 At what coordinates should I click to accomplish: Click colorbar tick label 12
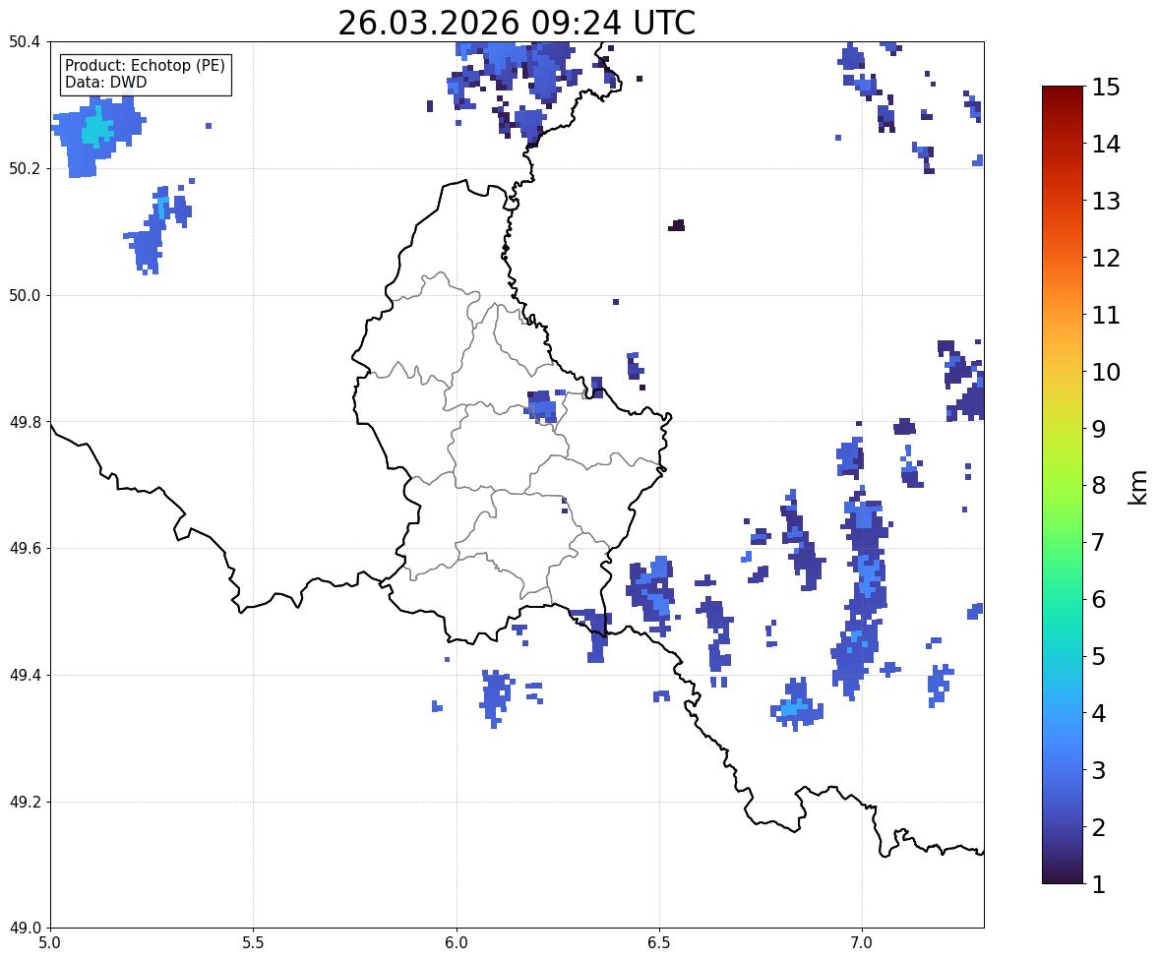1106,258
